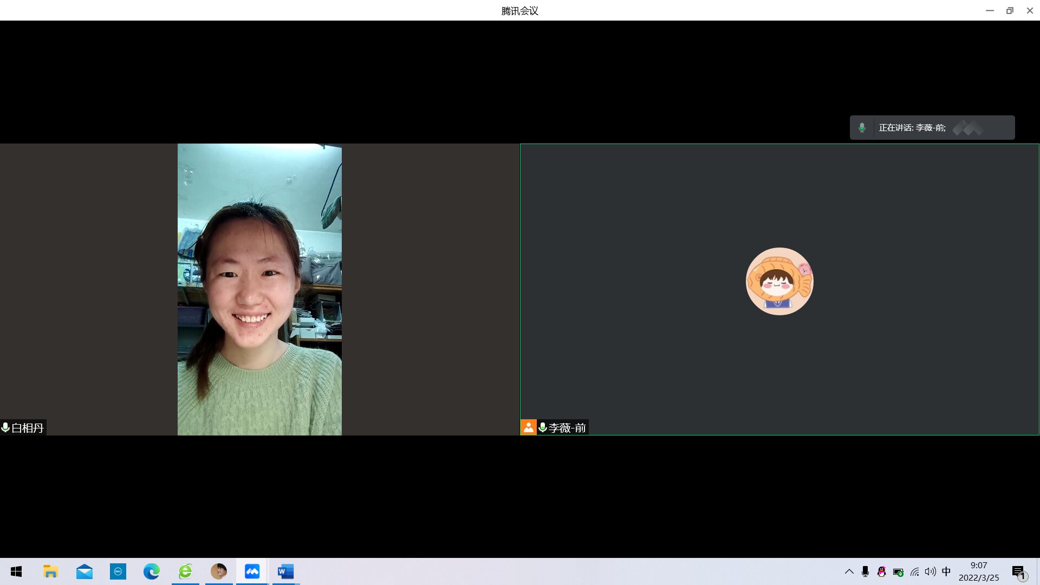Open the Dell app in taskbar
The image size is (1040, 585).
click(x=118, y=571)
